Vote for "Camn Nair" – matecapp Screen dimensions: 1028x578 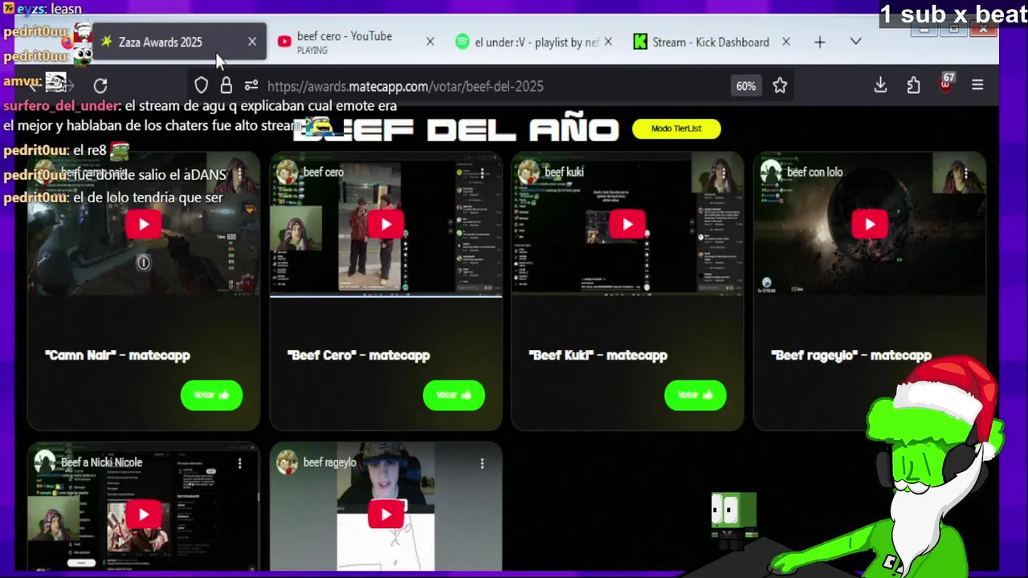(x=211, y=395)
